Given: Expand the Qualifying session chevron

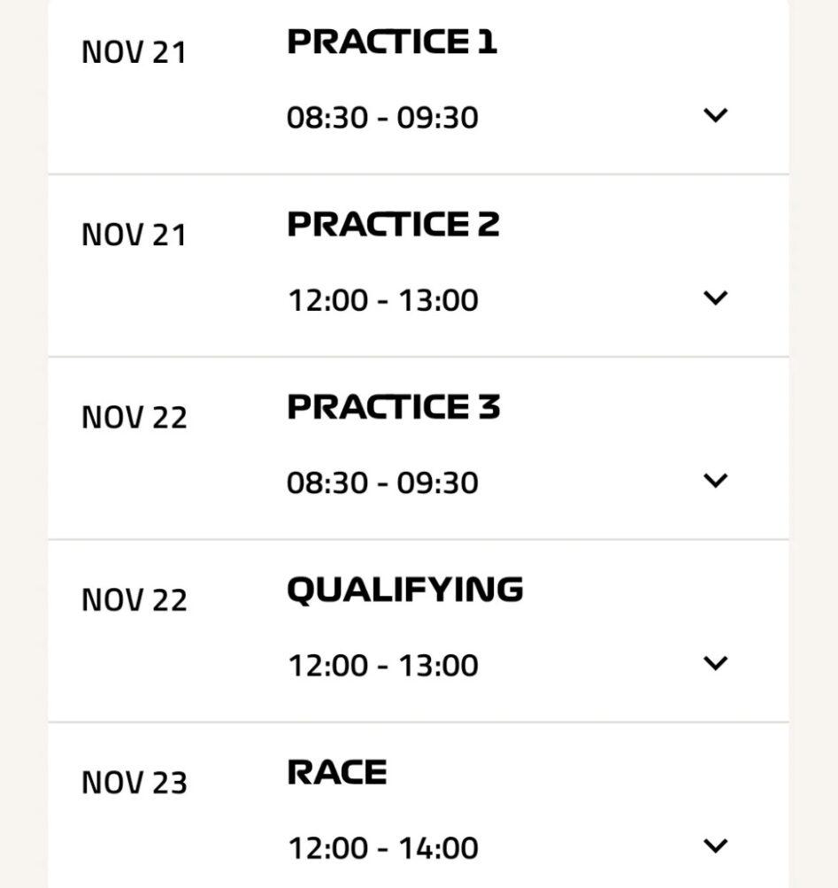Looking at the screenshot, I should pos(715,662).
